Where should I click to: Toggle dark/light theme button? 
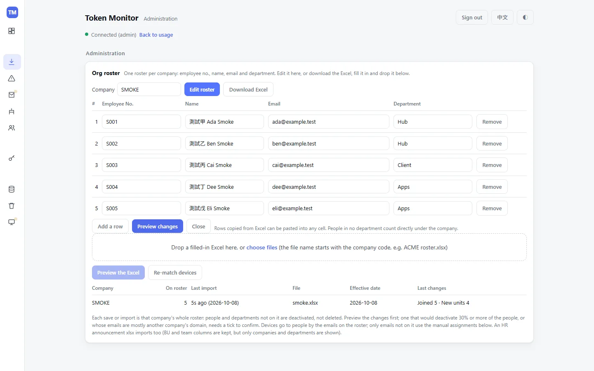[x=525, y=17]
